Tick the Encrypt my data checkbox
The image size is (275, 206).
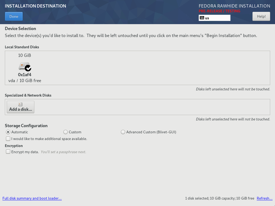(8, 152)
